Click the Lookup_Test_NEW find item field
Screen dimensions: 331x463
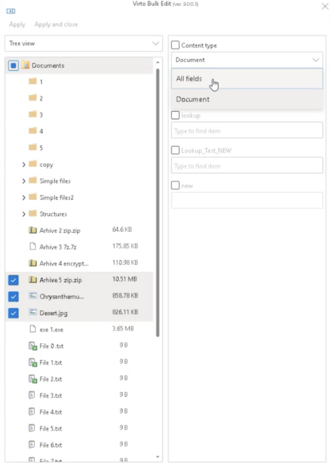[x=247, y=165]
